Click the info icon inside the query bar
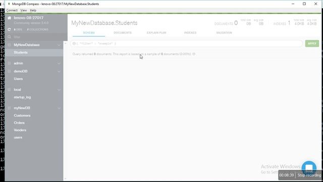323x182 pixels. (74, 43)
